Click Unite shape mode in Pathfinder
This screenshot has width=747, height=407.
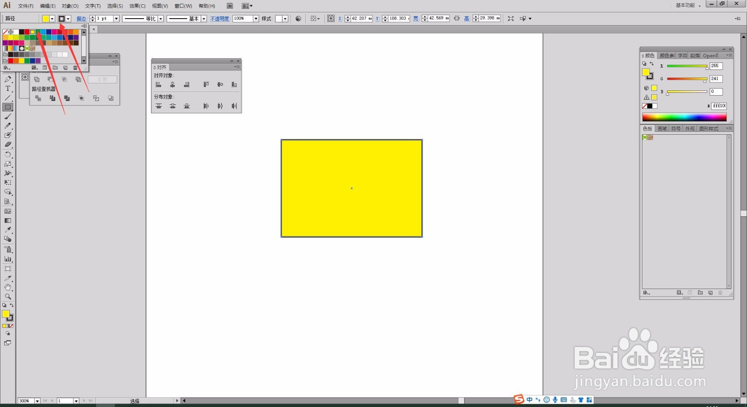click(36, 79)
